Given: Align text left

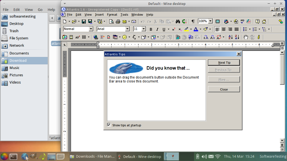Looking at the screenshot, I should tap(217, 29).
